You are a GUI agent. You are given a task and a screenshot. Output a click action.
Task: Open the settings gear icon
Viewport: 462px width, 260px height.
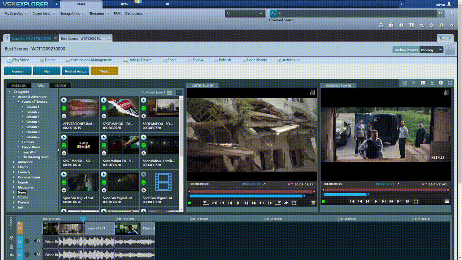432,25
